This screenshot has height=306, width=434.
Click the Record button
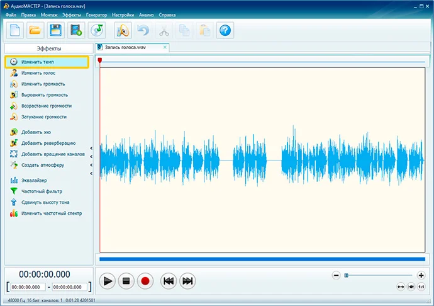coord(145,281)
